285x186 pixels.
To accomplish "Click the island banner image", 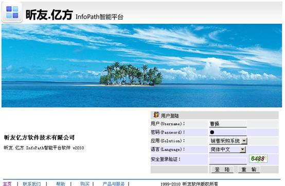I will pos(142,65).
